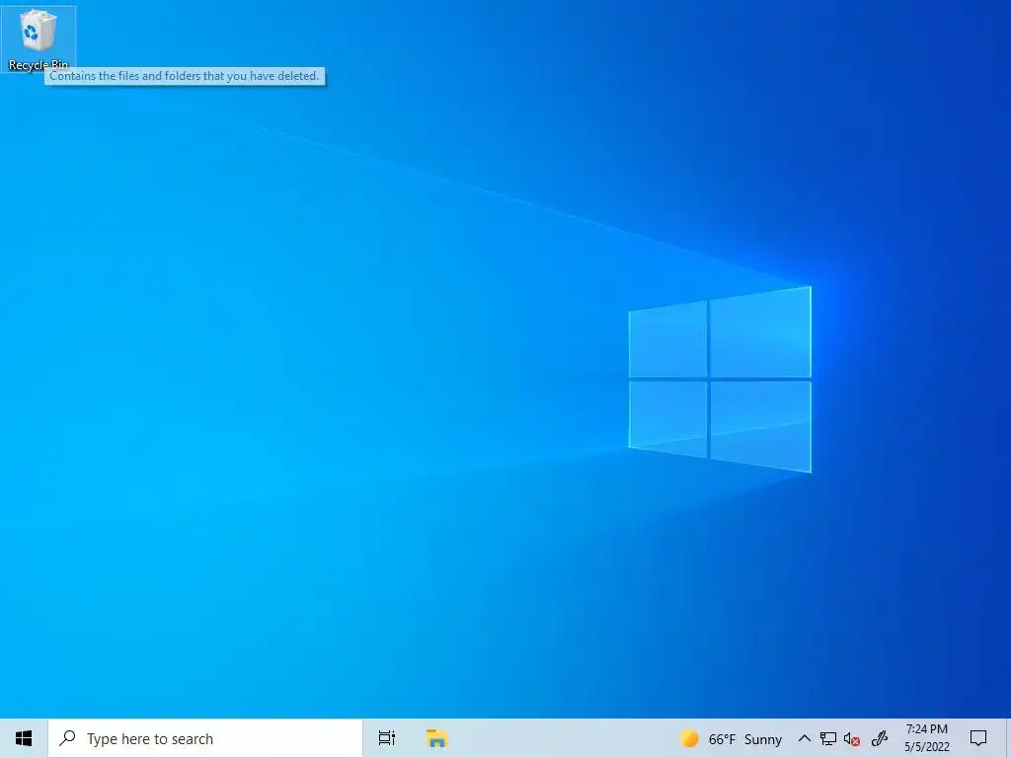Open the Action Center notifications icon
Viewport: 1011px width, 758px height.
pos(978,738)
